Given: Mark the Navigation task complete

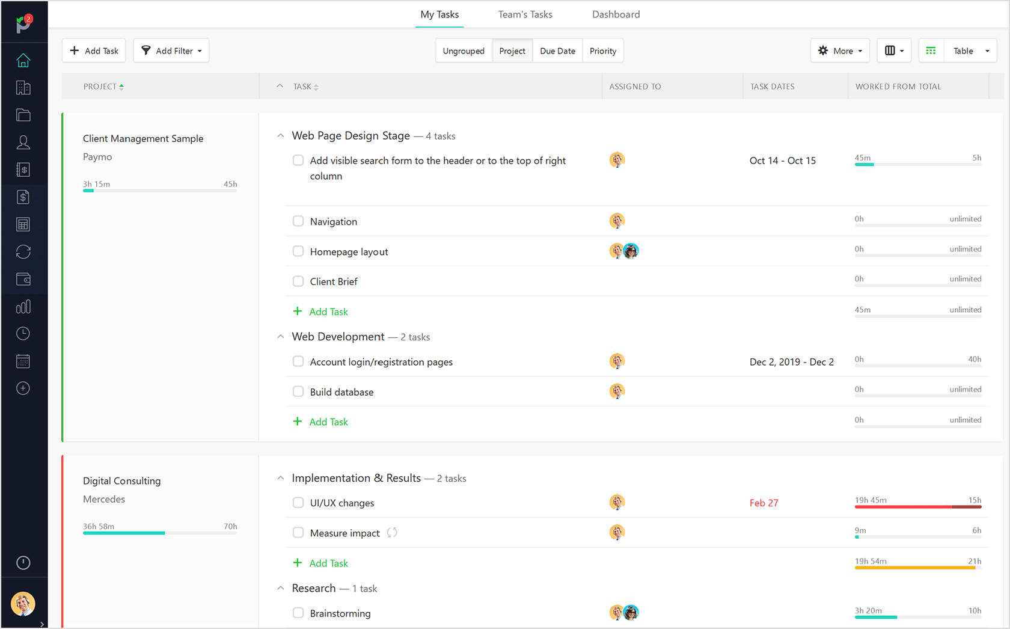Looking at the screenshot, I should click(298, 221).
